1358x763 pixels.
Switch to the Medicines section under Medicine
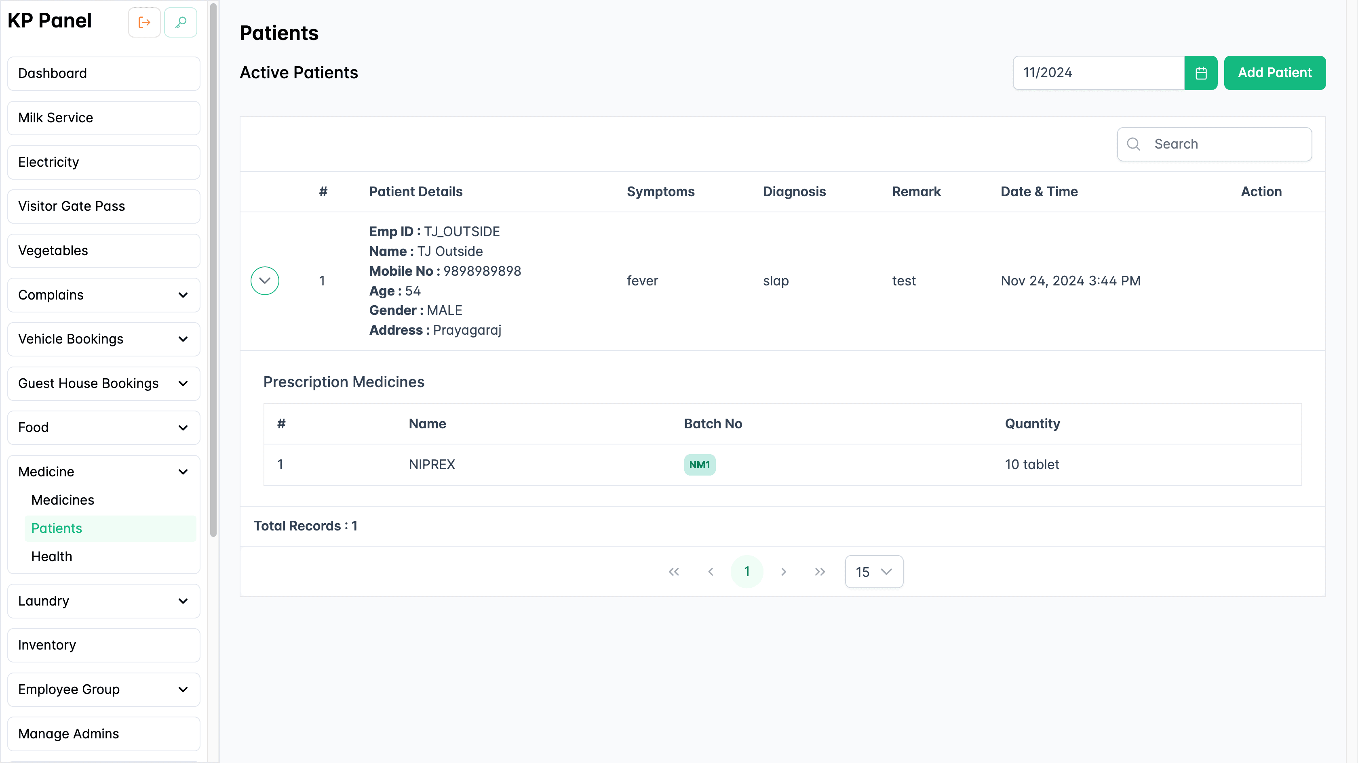pyautogui.click(x=62, y=500)
